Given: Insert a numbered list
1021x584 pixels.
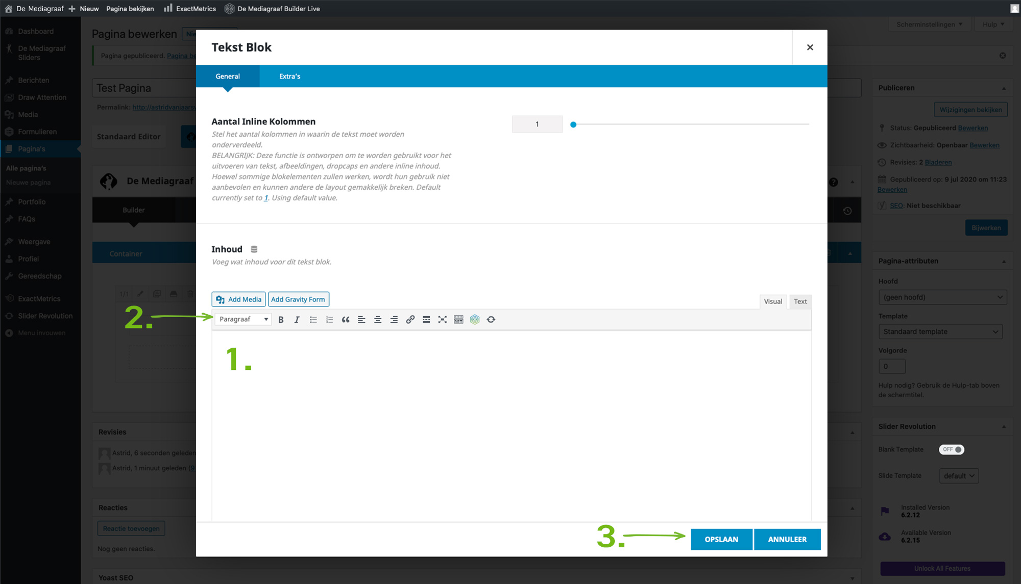Looking at the screenshot, I should point(329,320).
